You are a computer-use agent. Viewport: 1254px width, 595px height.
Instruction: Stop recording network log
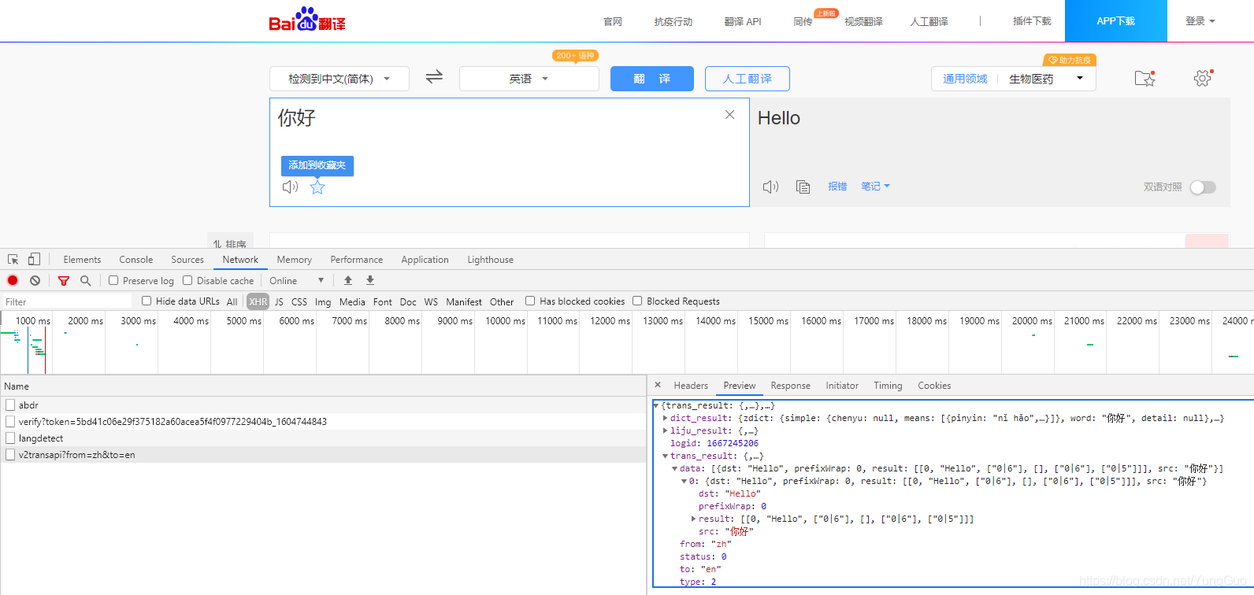pyautogui.click(x=13, y=280)
